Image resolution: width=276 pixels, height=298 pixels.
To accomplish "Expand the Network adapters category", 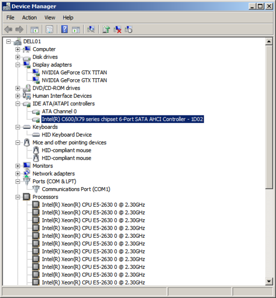I will pos(18,174).
